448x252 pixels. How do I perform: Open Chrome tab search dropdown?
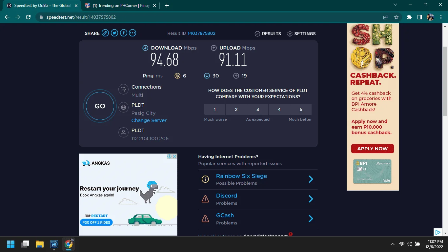coord(395,5)
